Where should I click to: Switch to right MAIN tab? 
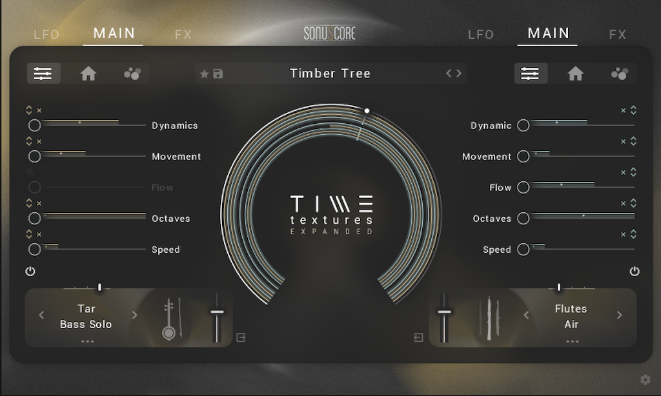click(549, 33)
